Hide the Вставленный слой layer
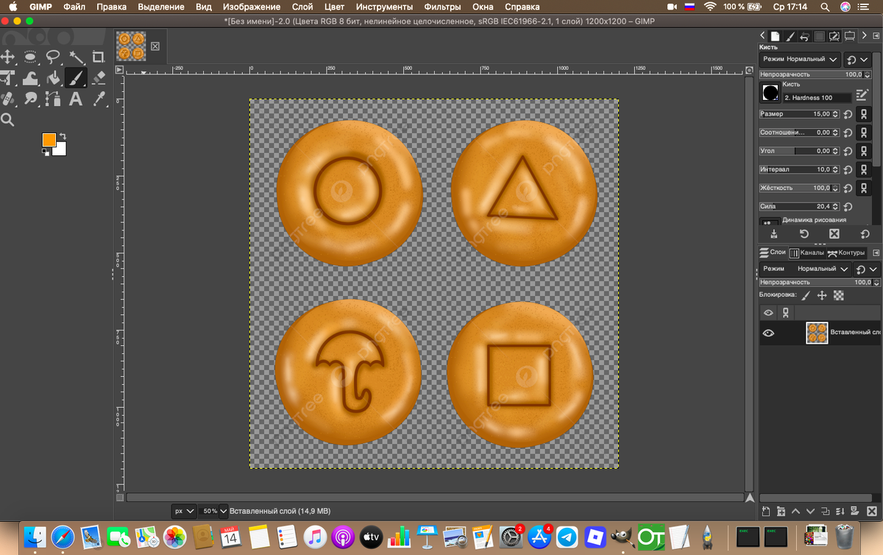Image resolution: width=883 pixels, height=555 pixels. tap(768, 333)
